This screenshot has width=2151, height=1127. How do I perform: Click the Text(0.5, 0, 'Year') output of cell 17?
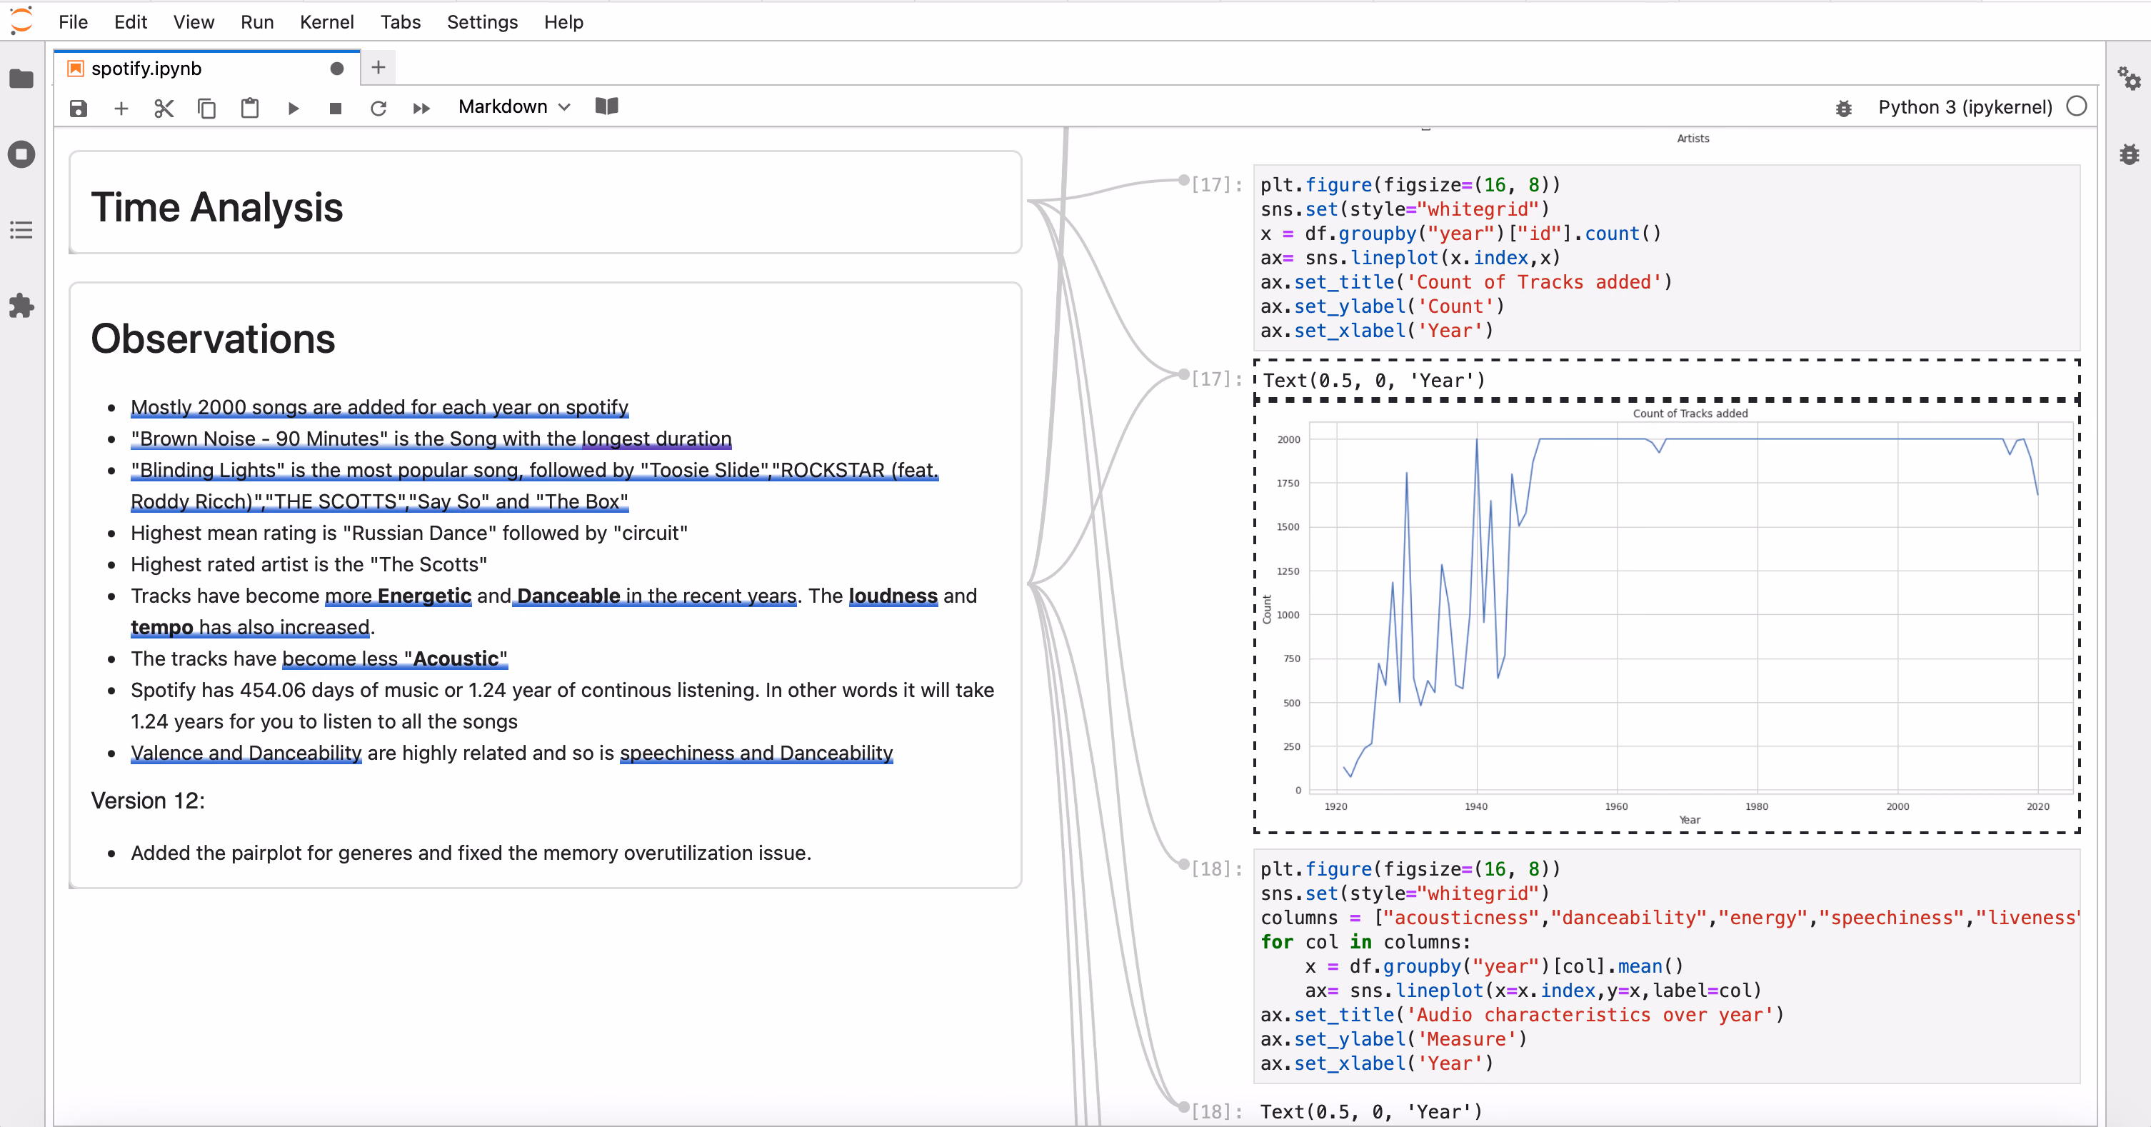point(1375,381)
